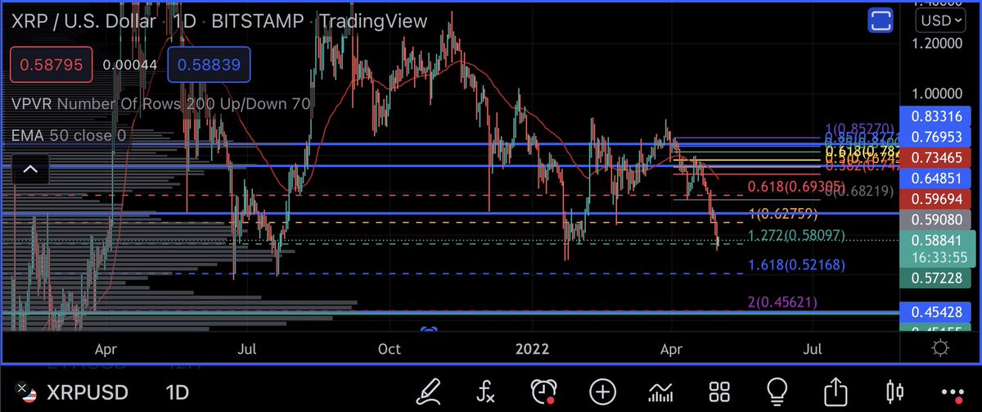Screen dimensions: 982x412
Task: Tap the plus circle add button
Action: point(603,392)
